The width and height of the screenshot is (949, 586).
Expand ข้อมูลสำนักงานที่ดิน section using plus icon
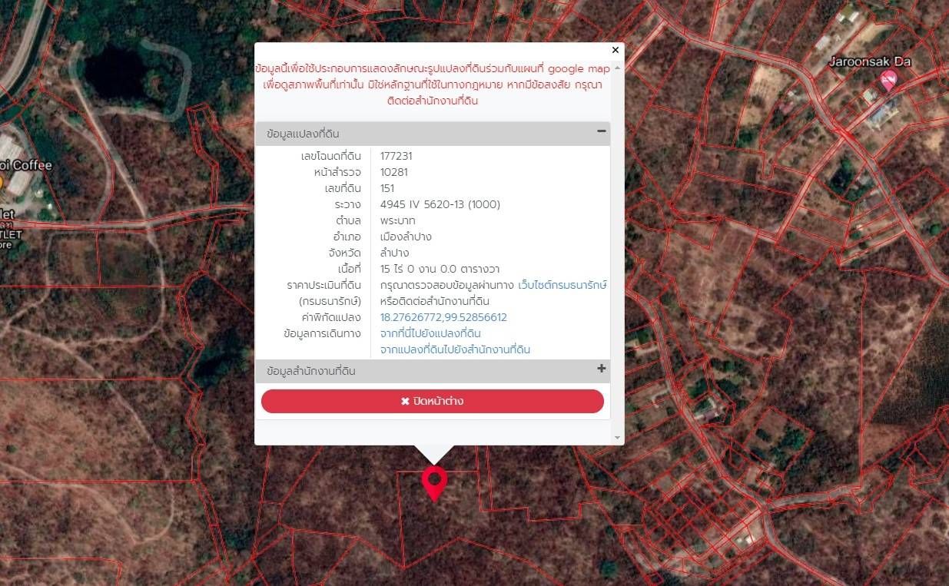[602, 369]
